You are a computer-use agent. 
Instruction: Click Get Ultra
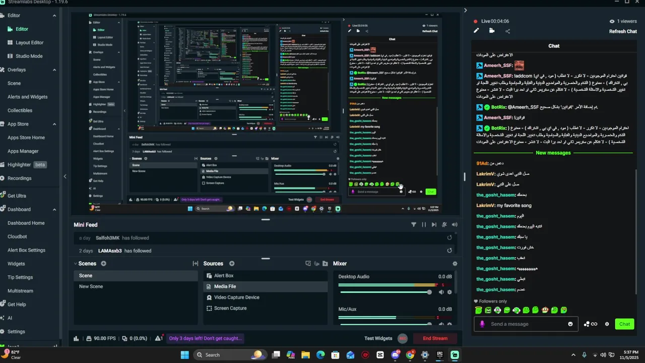coord(17,196)
